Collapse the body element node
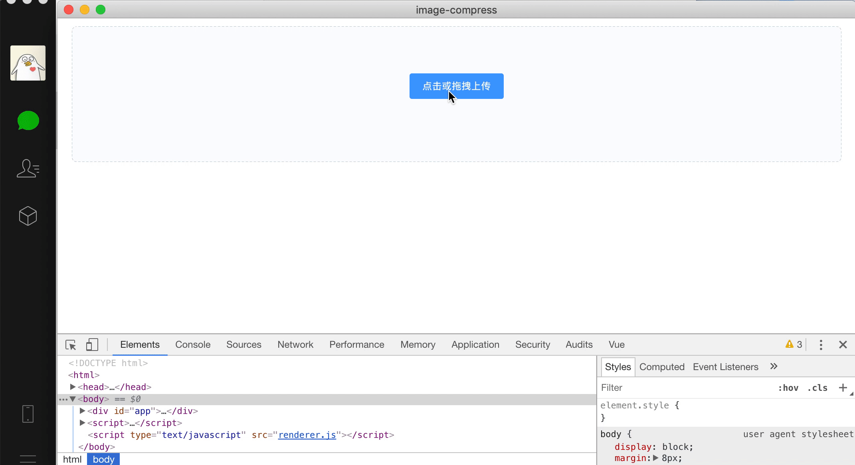 pyautogui.click(x=73, y=399)
